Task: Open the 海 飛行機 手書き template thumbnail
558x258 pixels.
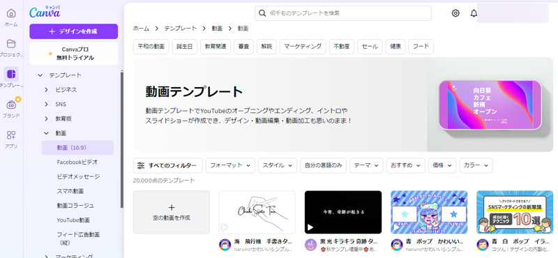Action: (x=257, y=212)
